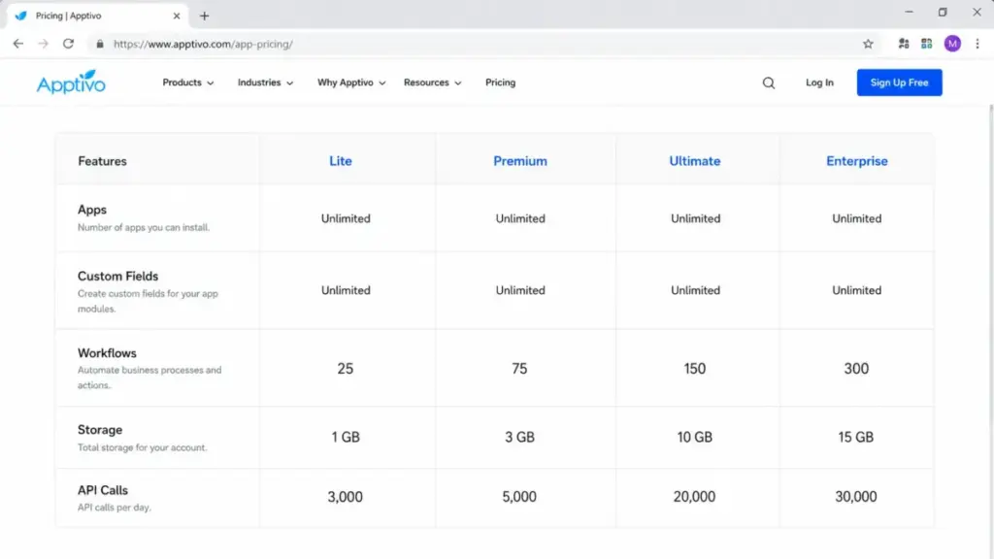
Task: Open the Pricing nav link
Action: point(500,82)
